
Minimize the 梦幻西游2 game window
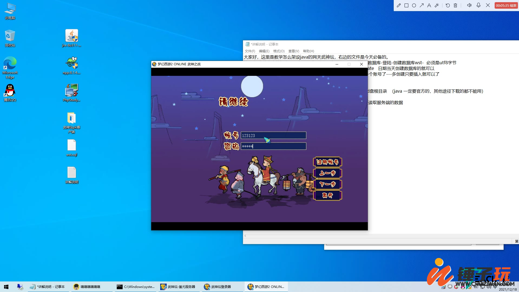pyautogui.click(x=337, y=64)
